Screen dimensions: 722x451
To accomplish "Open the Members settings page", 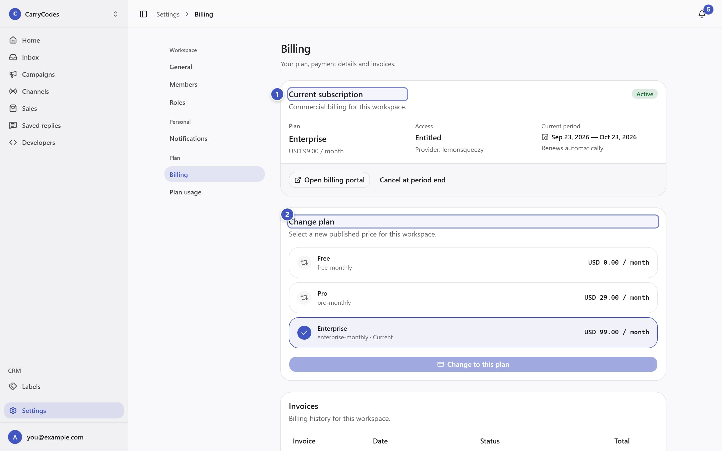I will tap(214, 84).
